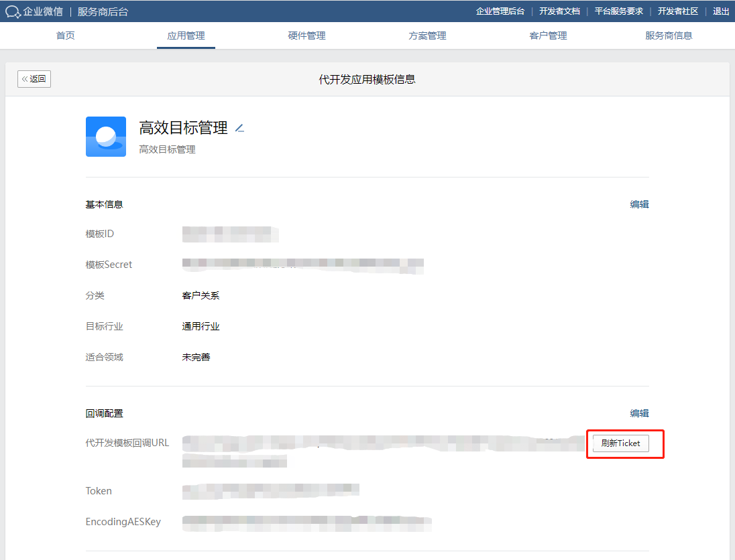735x560 pixels.
Task: Open the 硬件管理 tab
Action: pos(306,36)
